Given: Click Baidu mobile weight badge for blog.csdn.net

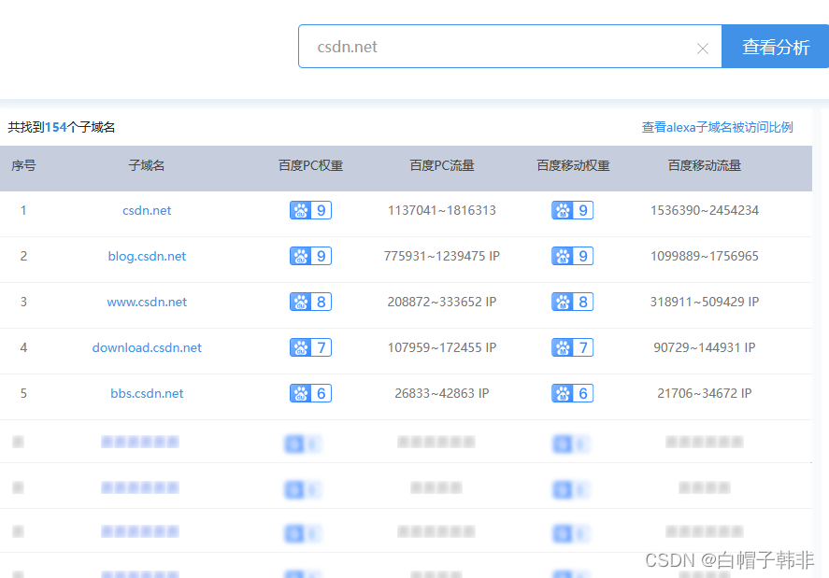Looking at the screenshot, I should 572,256.
